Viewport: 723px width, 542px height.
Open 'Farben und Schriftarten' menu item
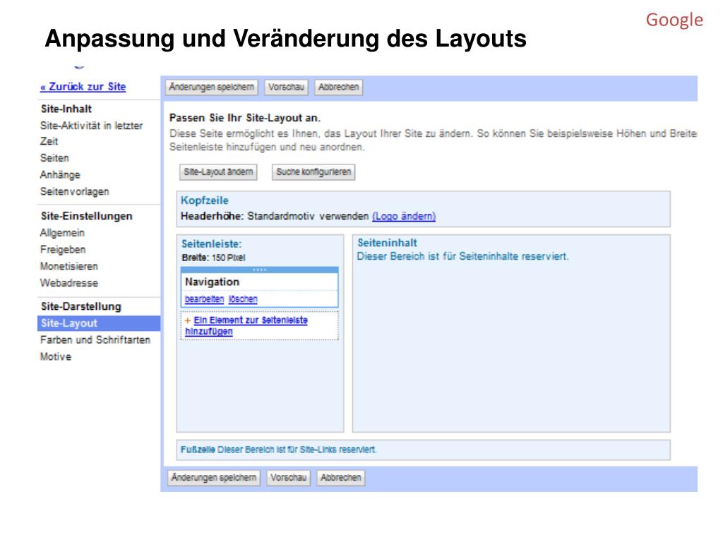(x=95, y=340)
